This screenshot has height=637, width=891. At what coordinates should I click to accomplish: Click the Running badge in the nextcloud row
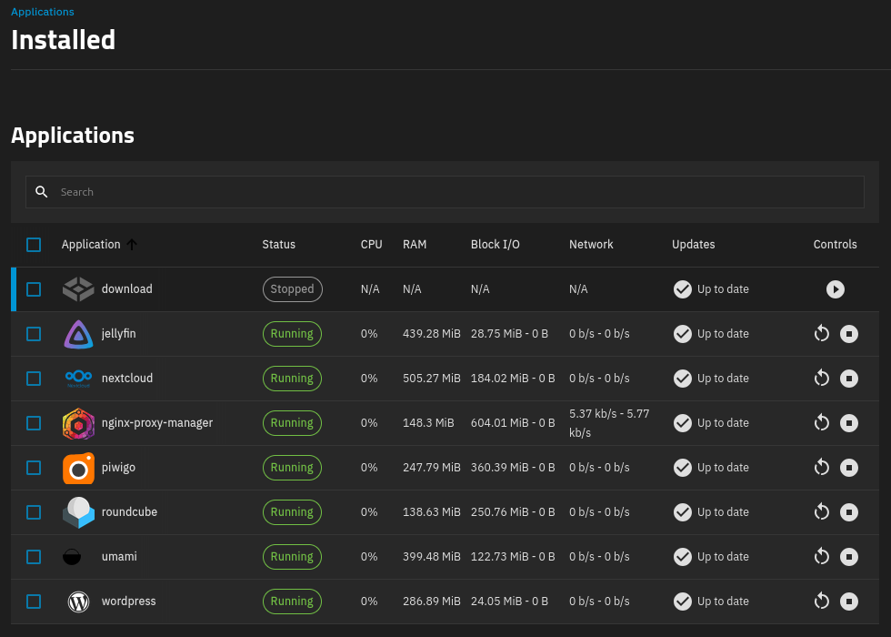[292, 379]
